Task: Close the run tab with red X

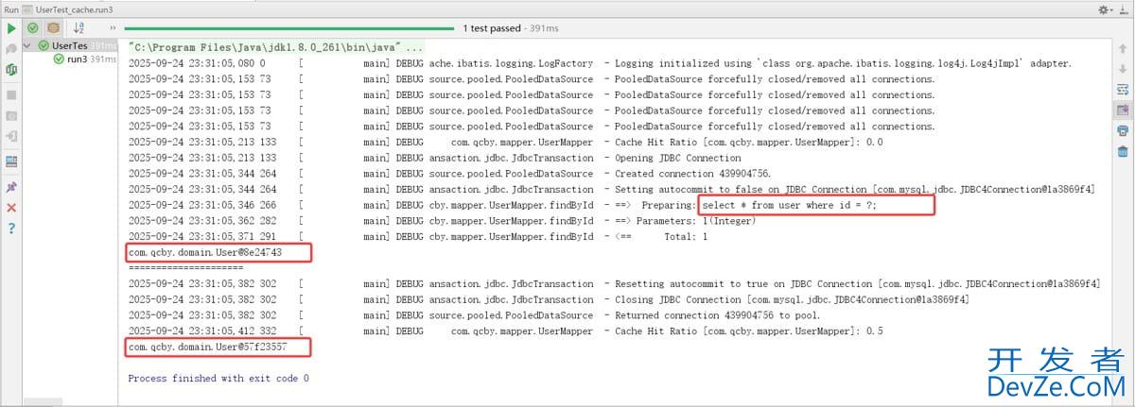Action: [x=11, y=207]
